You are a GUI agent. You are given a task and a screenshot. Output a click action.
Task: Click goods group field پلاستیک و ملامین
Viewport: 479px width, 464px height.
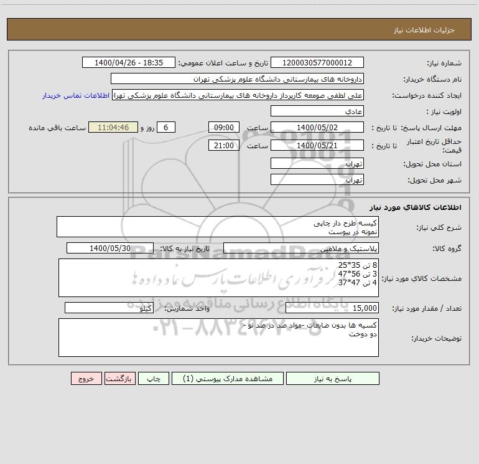click(x=301, y=248)
